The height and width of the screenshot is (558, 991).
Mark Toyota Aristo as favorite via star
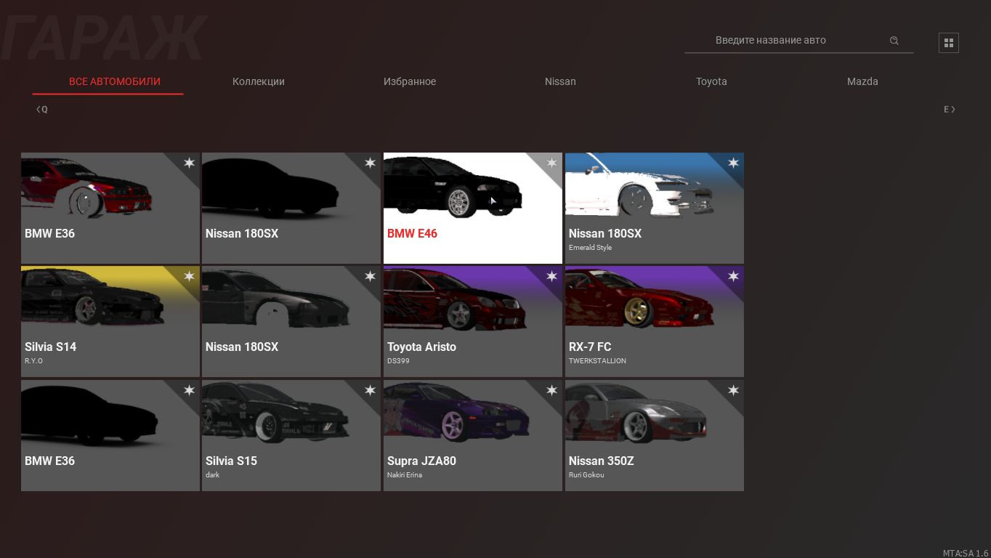point(551,276)
